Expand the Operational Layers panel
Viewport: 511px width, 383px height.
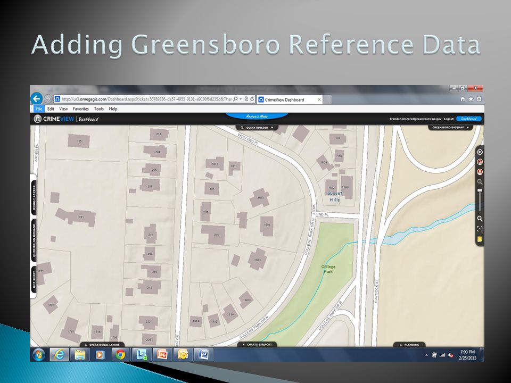[x=102, y=345]
